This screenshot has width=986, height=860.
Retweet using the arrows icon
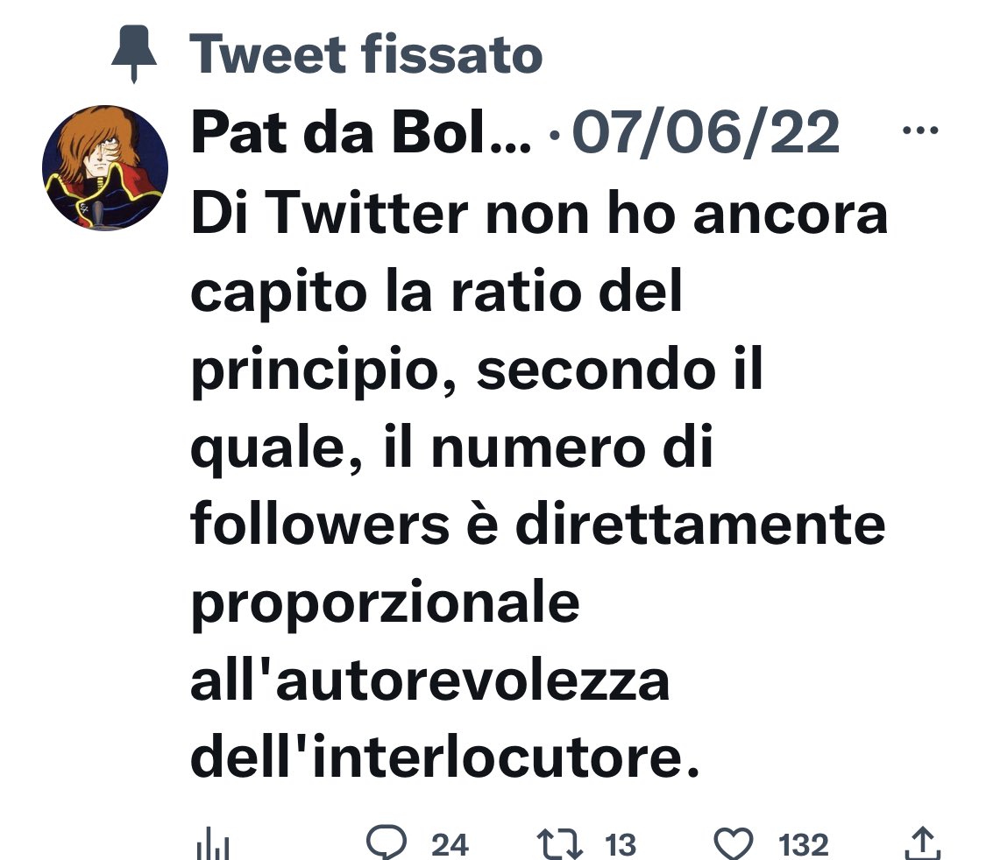pyautogui.click(x=559, y=843)
